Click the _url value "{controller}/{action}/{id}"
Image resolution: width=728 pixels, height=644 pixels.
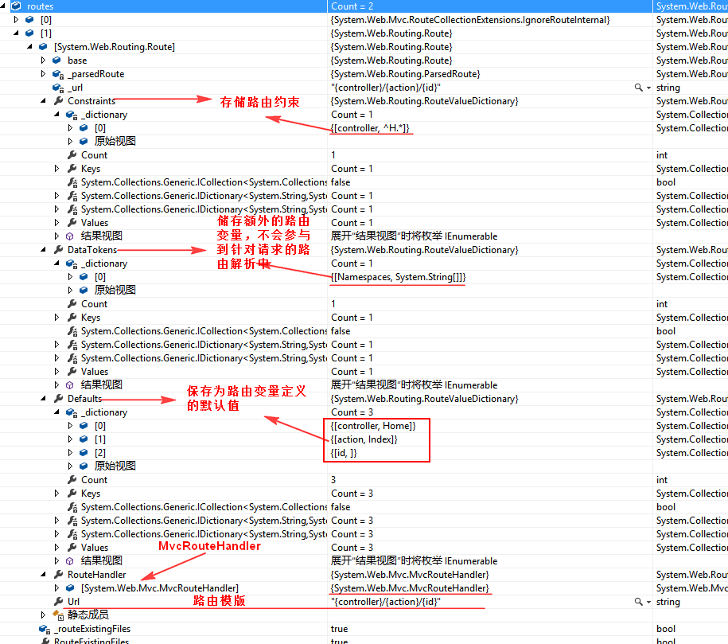pos(385,88)
